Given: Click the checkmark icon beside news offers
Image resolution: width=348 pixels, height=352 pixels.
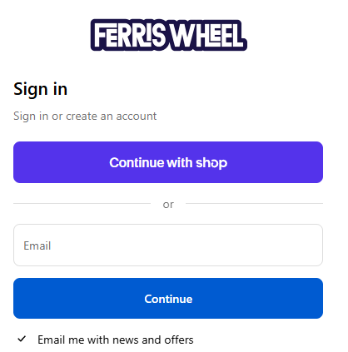Looking at the screenshot, I should pos(22,339).
